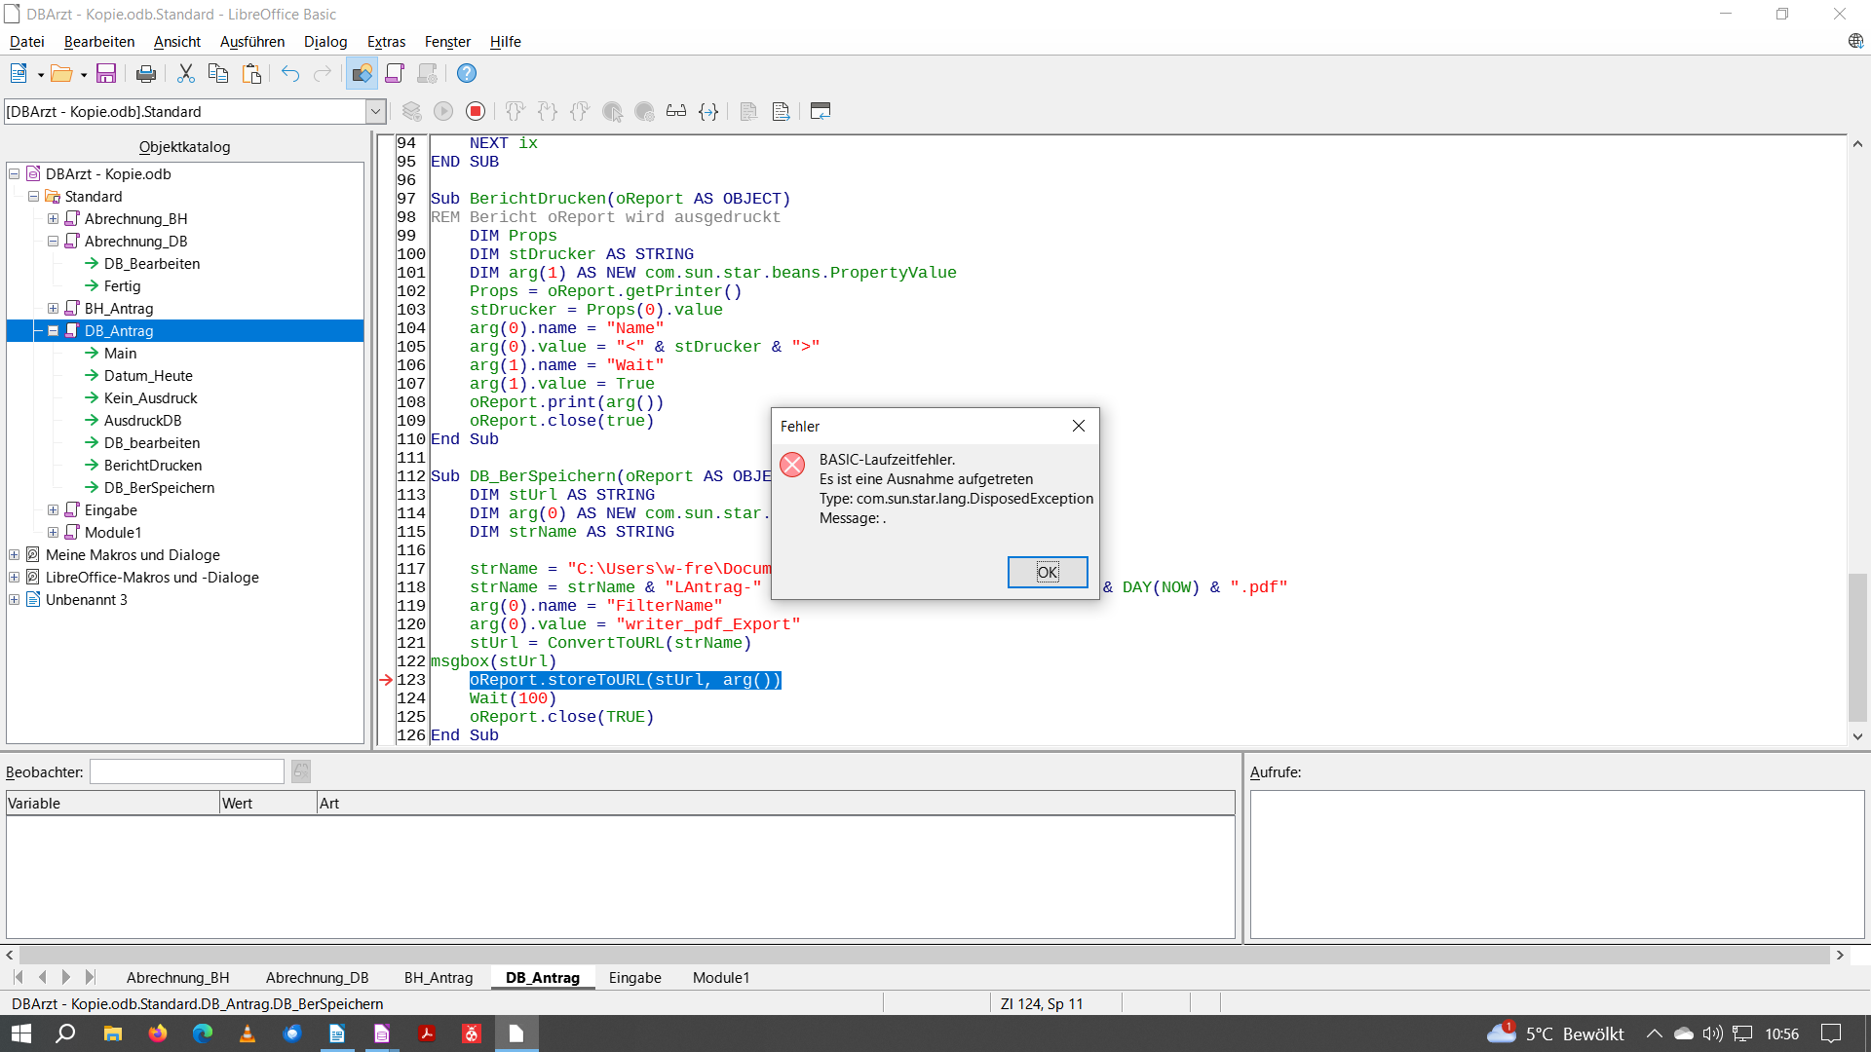Enable Watch with the glasses icon
This screenshot has width=1871, height=1052.
pos(676,111)
